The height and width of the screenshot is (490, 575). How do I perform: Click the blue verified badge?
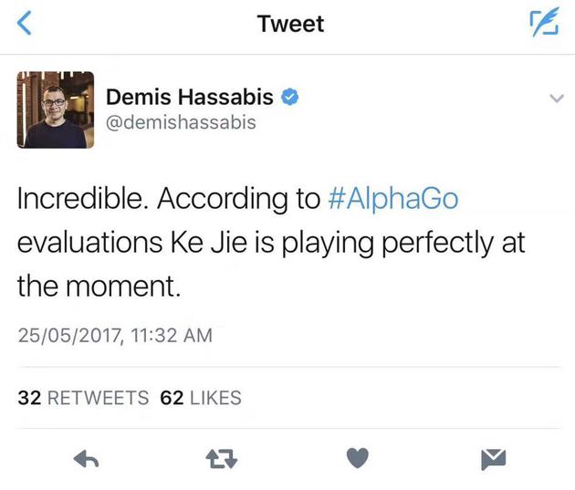[x=291, y=98]
